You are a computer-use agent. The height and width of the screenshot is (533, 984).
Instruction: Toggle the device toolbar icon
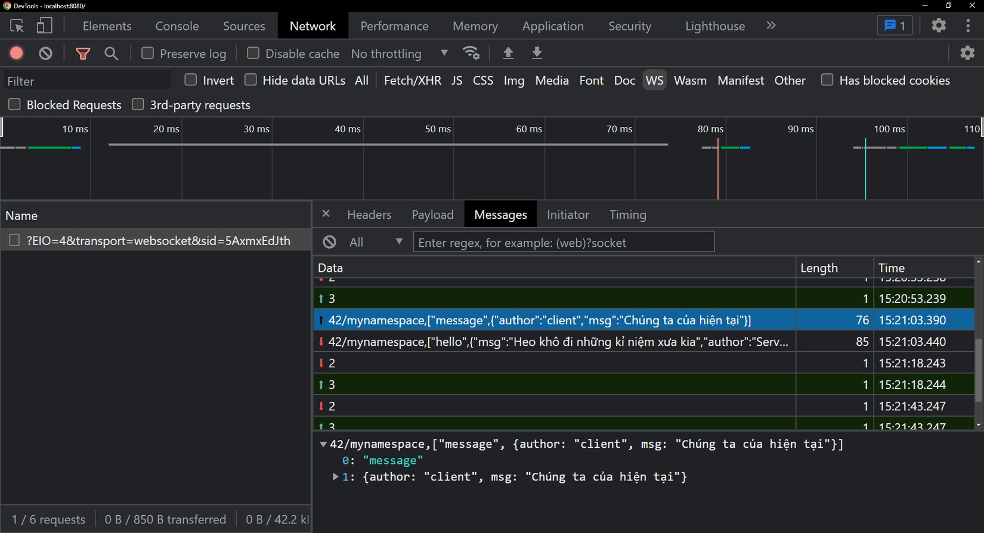tap(45, 26)
